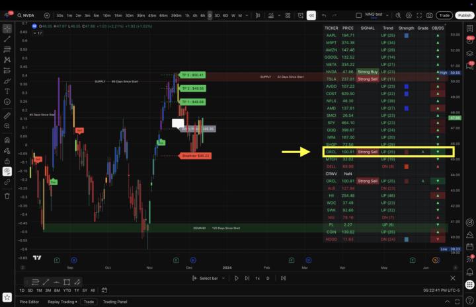Expand the indicators favorites dropdown arrow
476x307 pixels.
click(x=279, y=15)
